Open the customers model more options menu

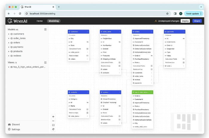click(87, 31)
